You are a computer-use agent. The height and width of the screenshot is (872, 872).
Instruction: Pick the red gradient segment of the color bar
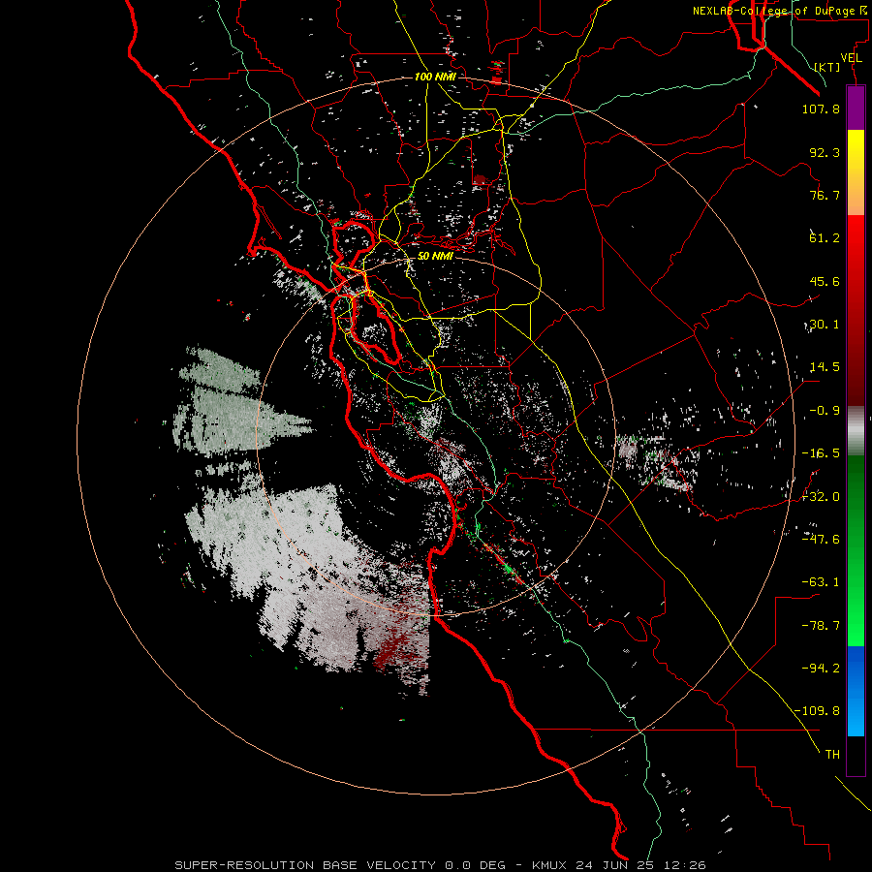tap(856, 310)
